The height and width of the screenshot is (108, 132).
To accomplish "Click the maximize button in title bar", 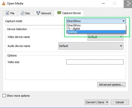I will pyautogui.click(x=115, y=4).
